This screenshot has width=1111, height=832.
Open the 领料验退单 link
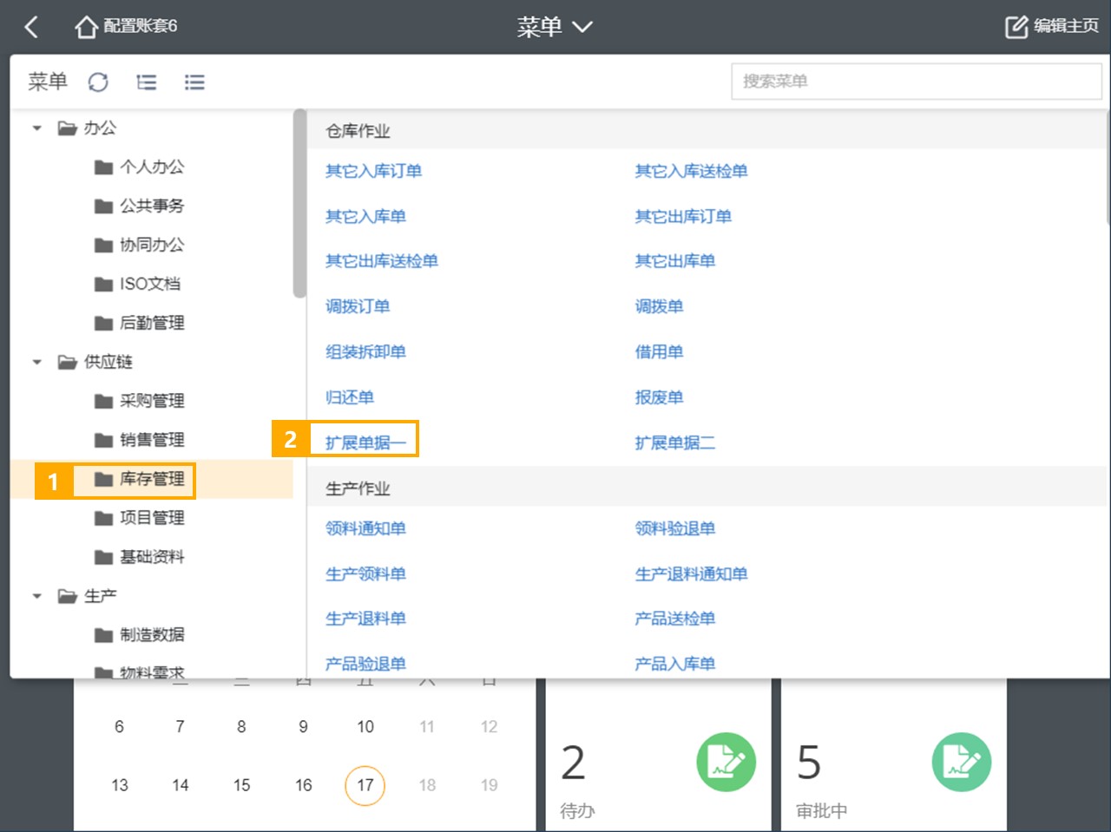(675, 528)
